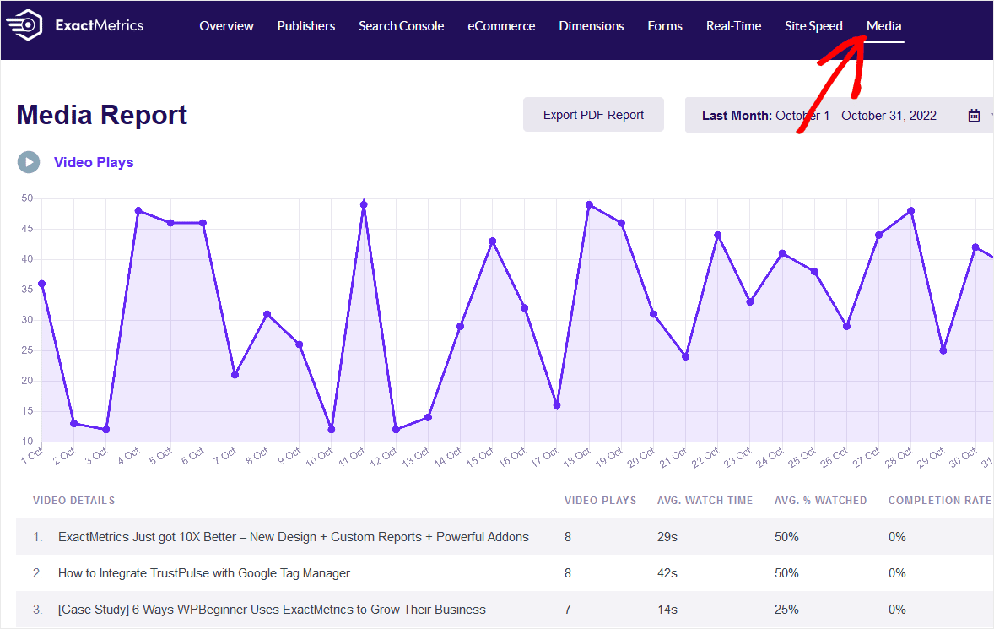Go to Search Console tab

(x=402, y=26)
